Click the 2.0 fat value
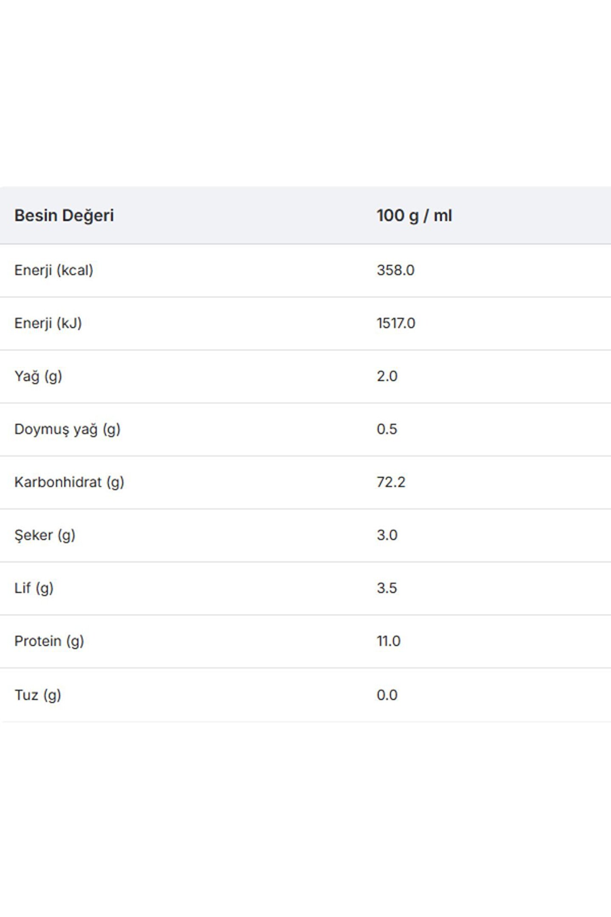The image size is (611, 917). [x=387, y=377]
